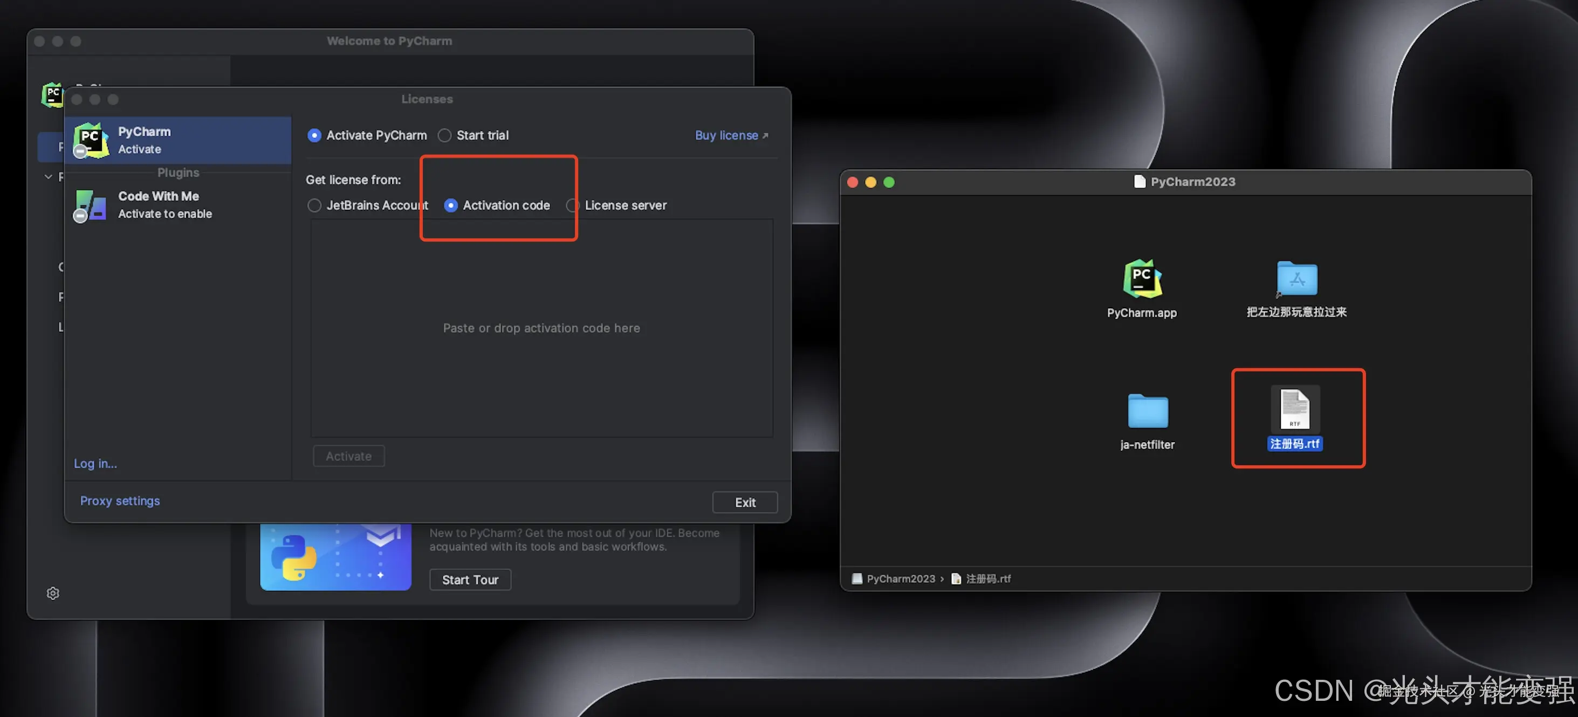Click the Exit button
Screen dimensions: 1578x717
(x=744, y=502)
